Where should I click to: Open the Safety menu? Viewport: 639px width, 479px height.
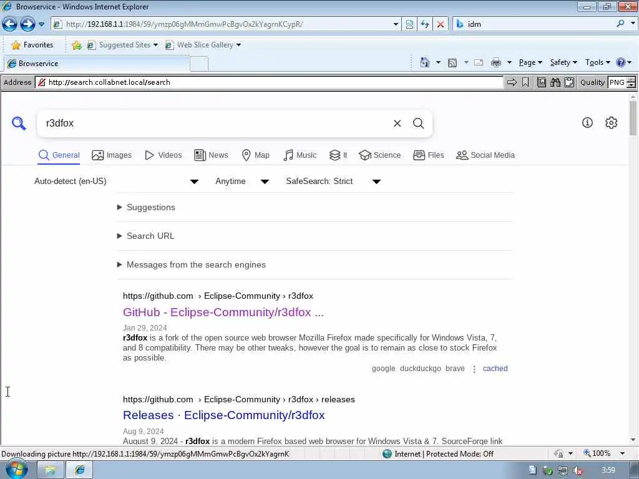(563, 62)
